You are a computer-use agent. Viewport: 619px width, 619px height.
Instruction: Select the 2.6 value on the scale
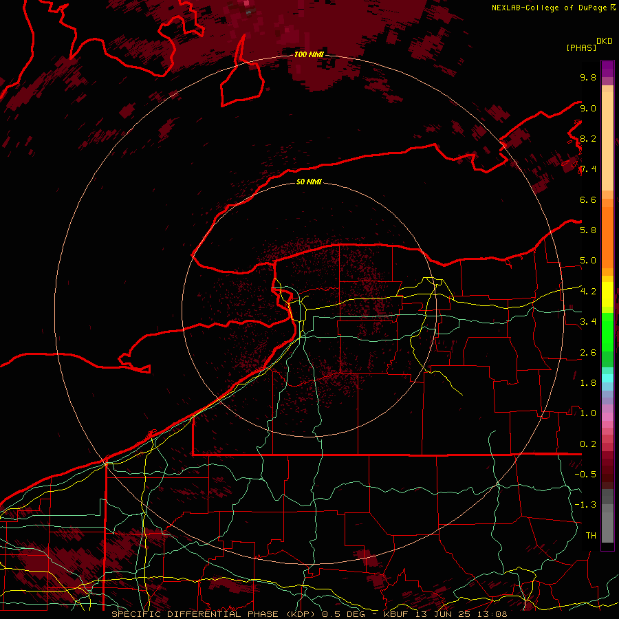point(588,353)
